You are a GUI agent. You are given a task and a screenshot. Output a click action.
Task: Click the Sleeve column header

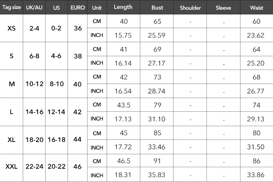tap(223, 8)
